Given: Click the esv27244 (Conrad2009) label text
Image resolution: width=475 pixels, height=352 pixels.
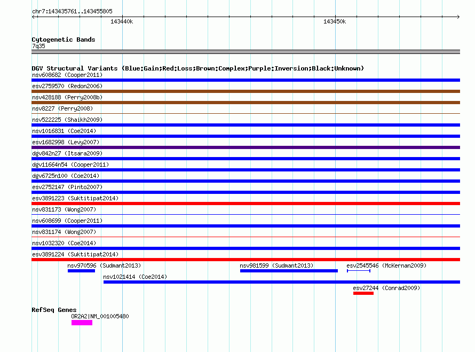Looking at the screenshot, I should (x=386, y=288).
